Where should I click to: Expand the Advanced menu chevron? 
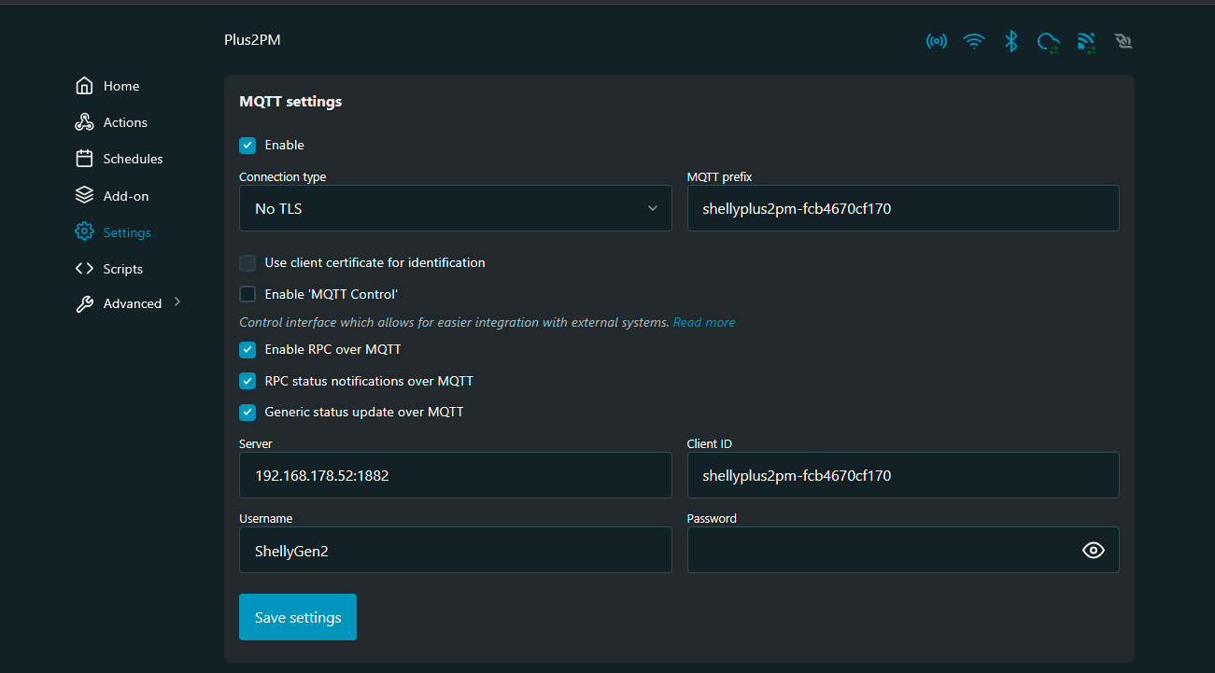coord(177,302)
